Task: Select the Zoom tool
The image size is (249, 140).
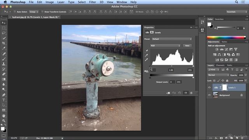Action: click(4, 121)
